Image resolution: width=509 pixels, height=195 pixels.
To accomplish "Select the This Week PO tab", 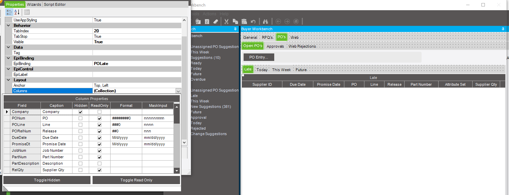I will click(281, 70).
